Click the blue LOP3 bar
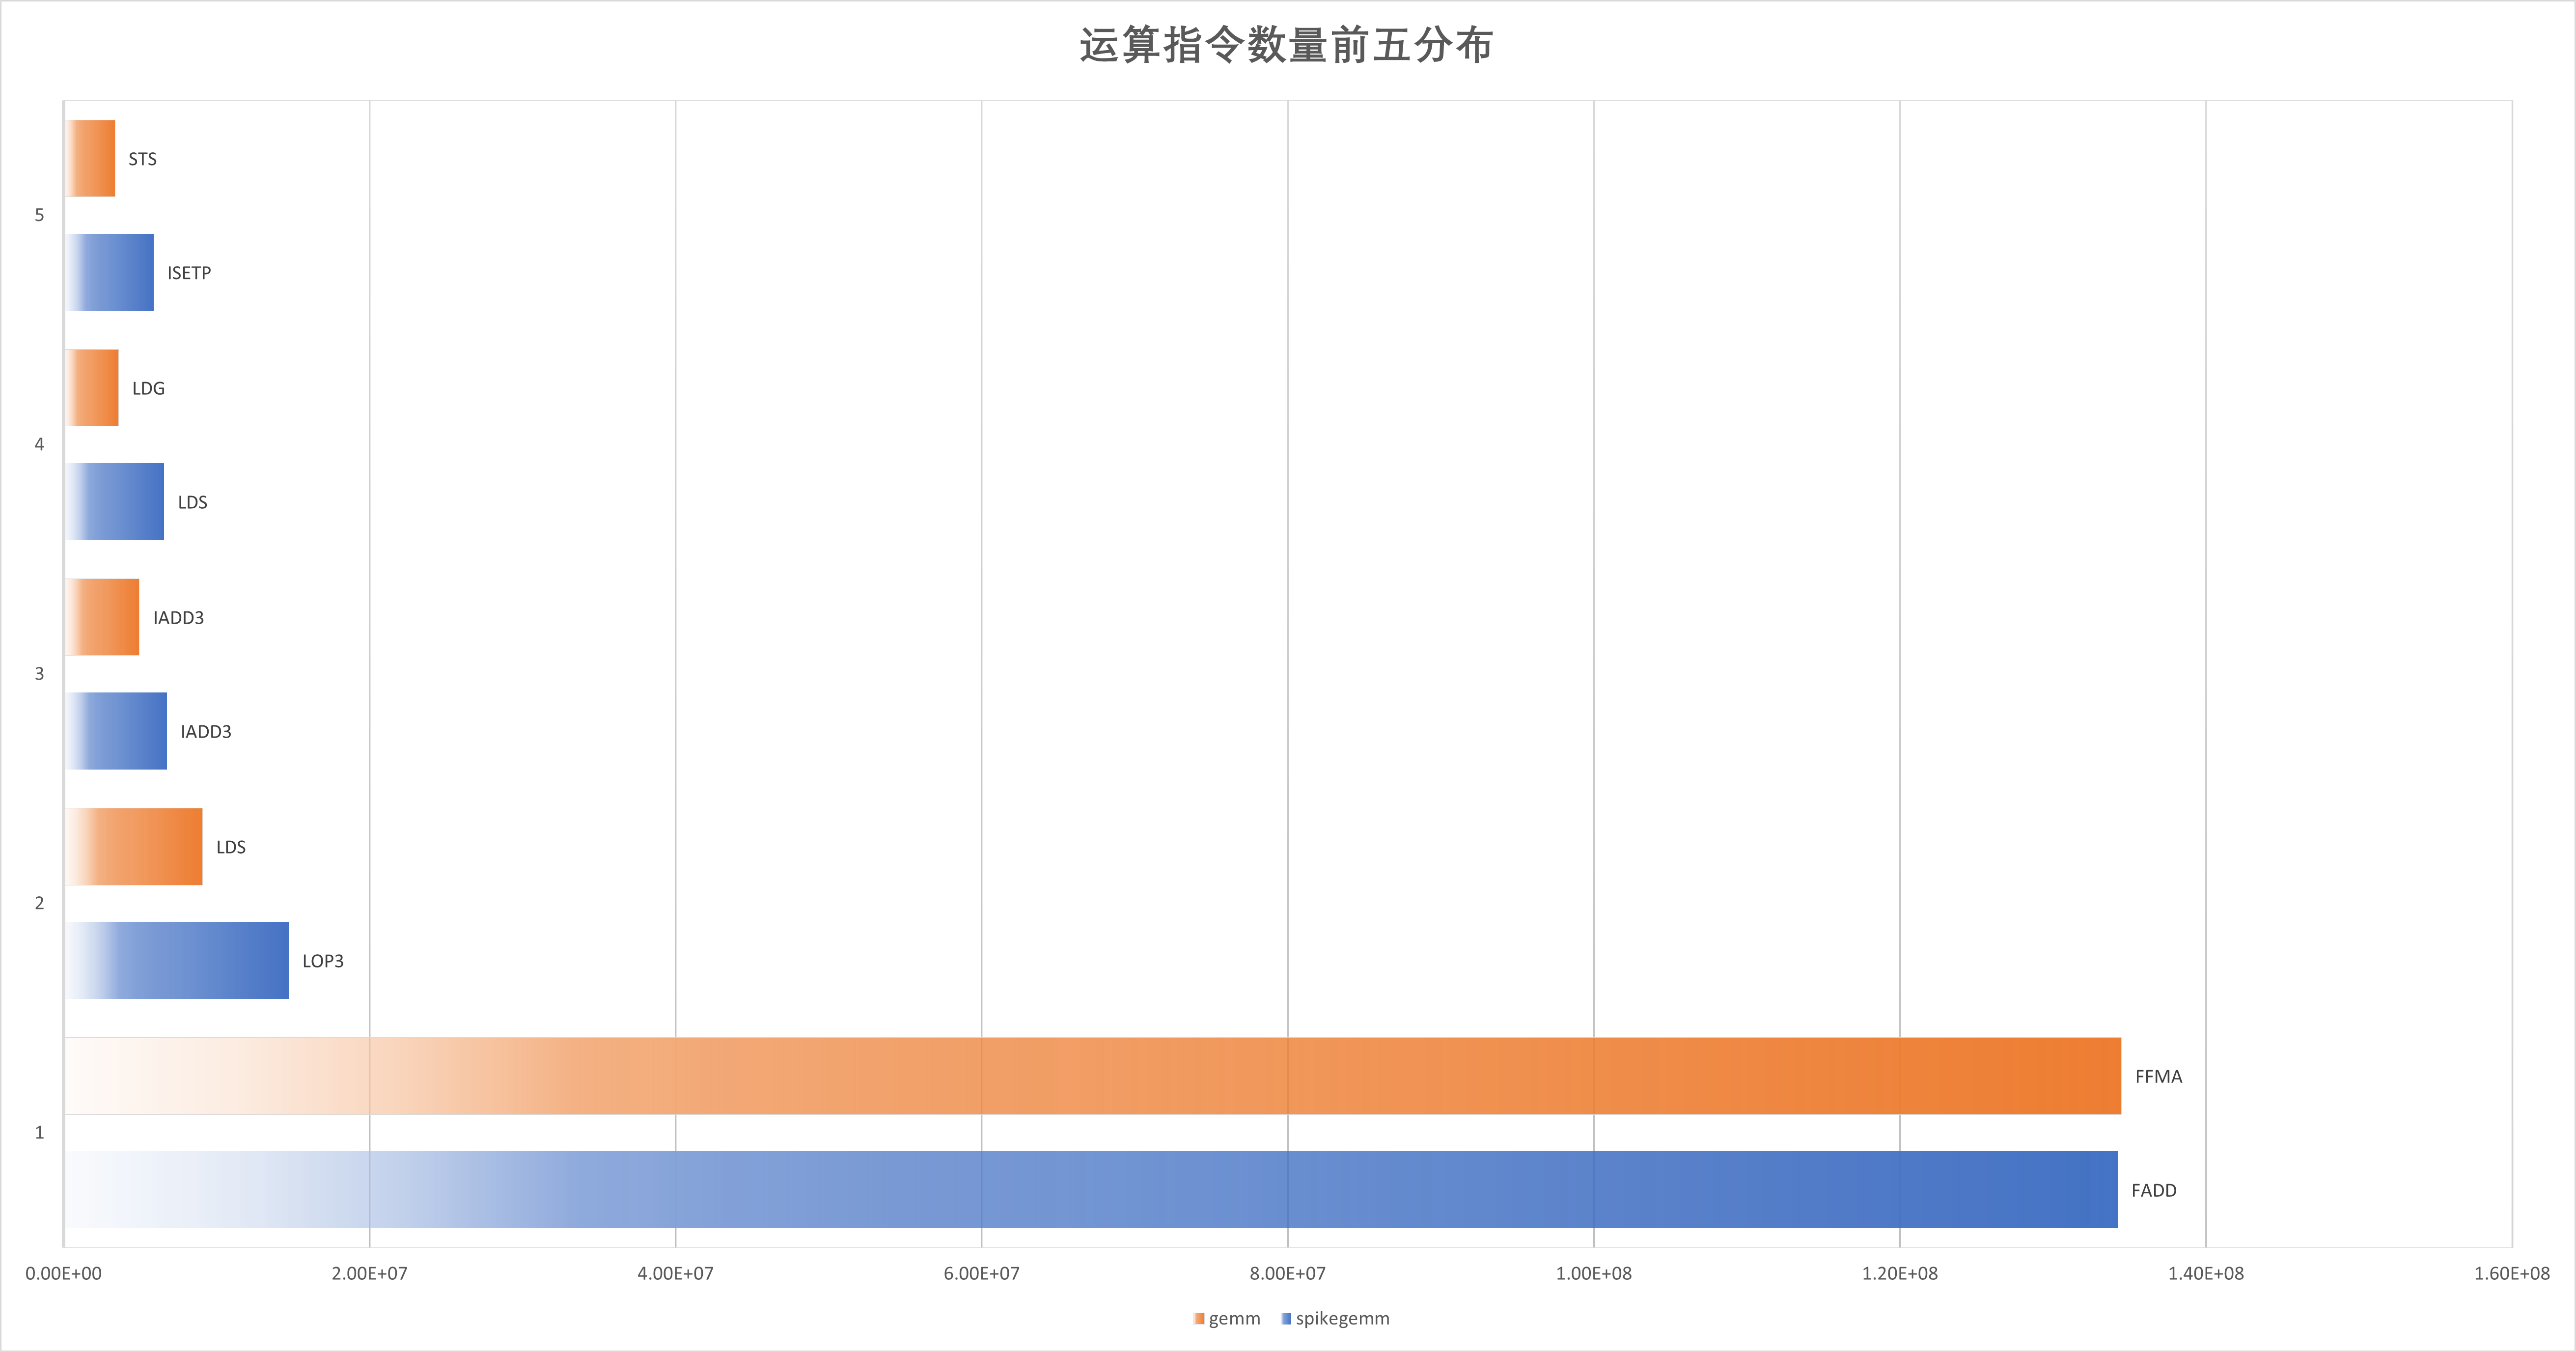This screenshot has width=2576, height=1352. [x=177, y=960]
